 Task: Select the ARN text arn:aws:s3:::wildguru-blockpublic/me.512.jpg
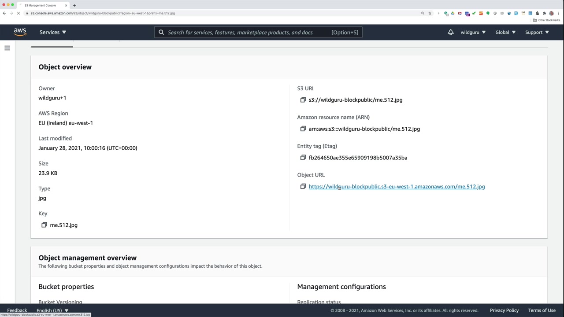tap(364, 129)
